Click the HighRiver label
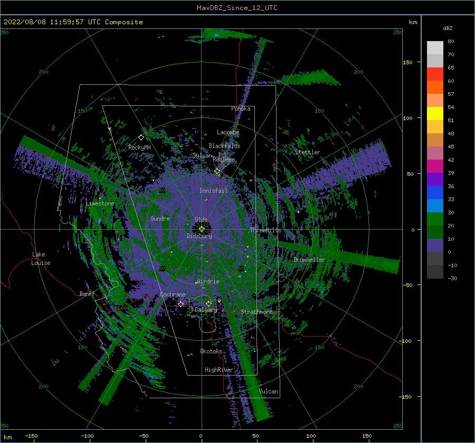 tap(219, 370)
